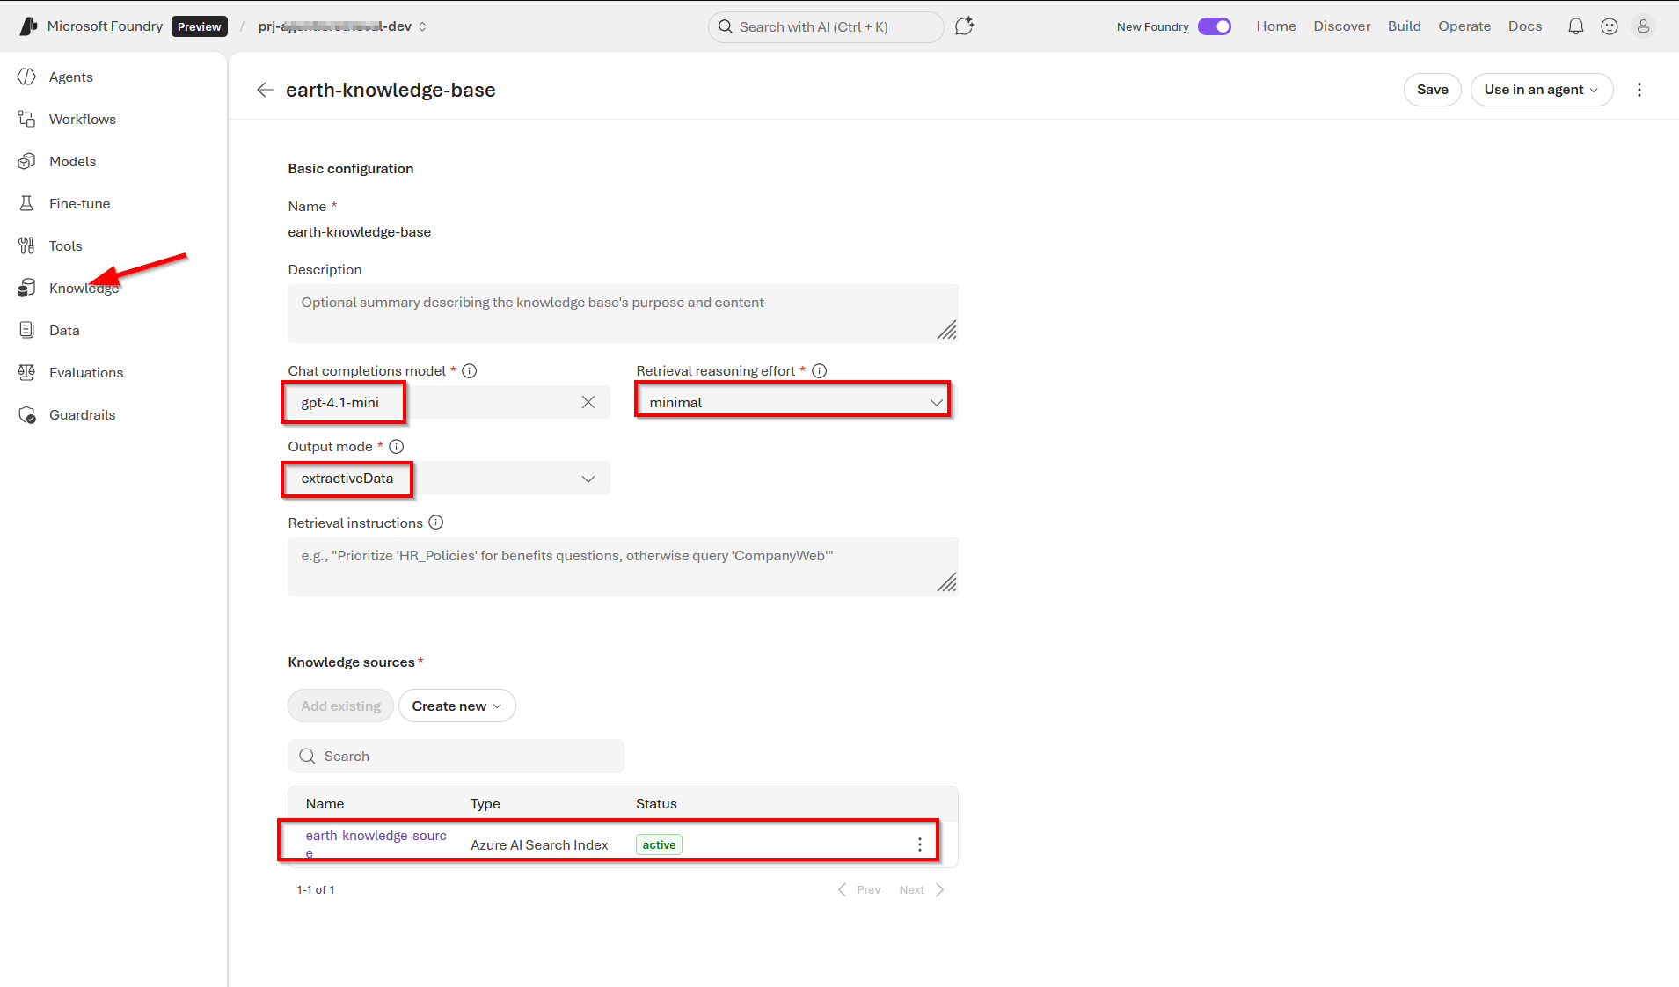Viewport: 1679px width, 987px height.
Task: Open row actions for earth-knowledge-source
Action: [x=919, y=844]
